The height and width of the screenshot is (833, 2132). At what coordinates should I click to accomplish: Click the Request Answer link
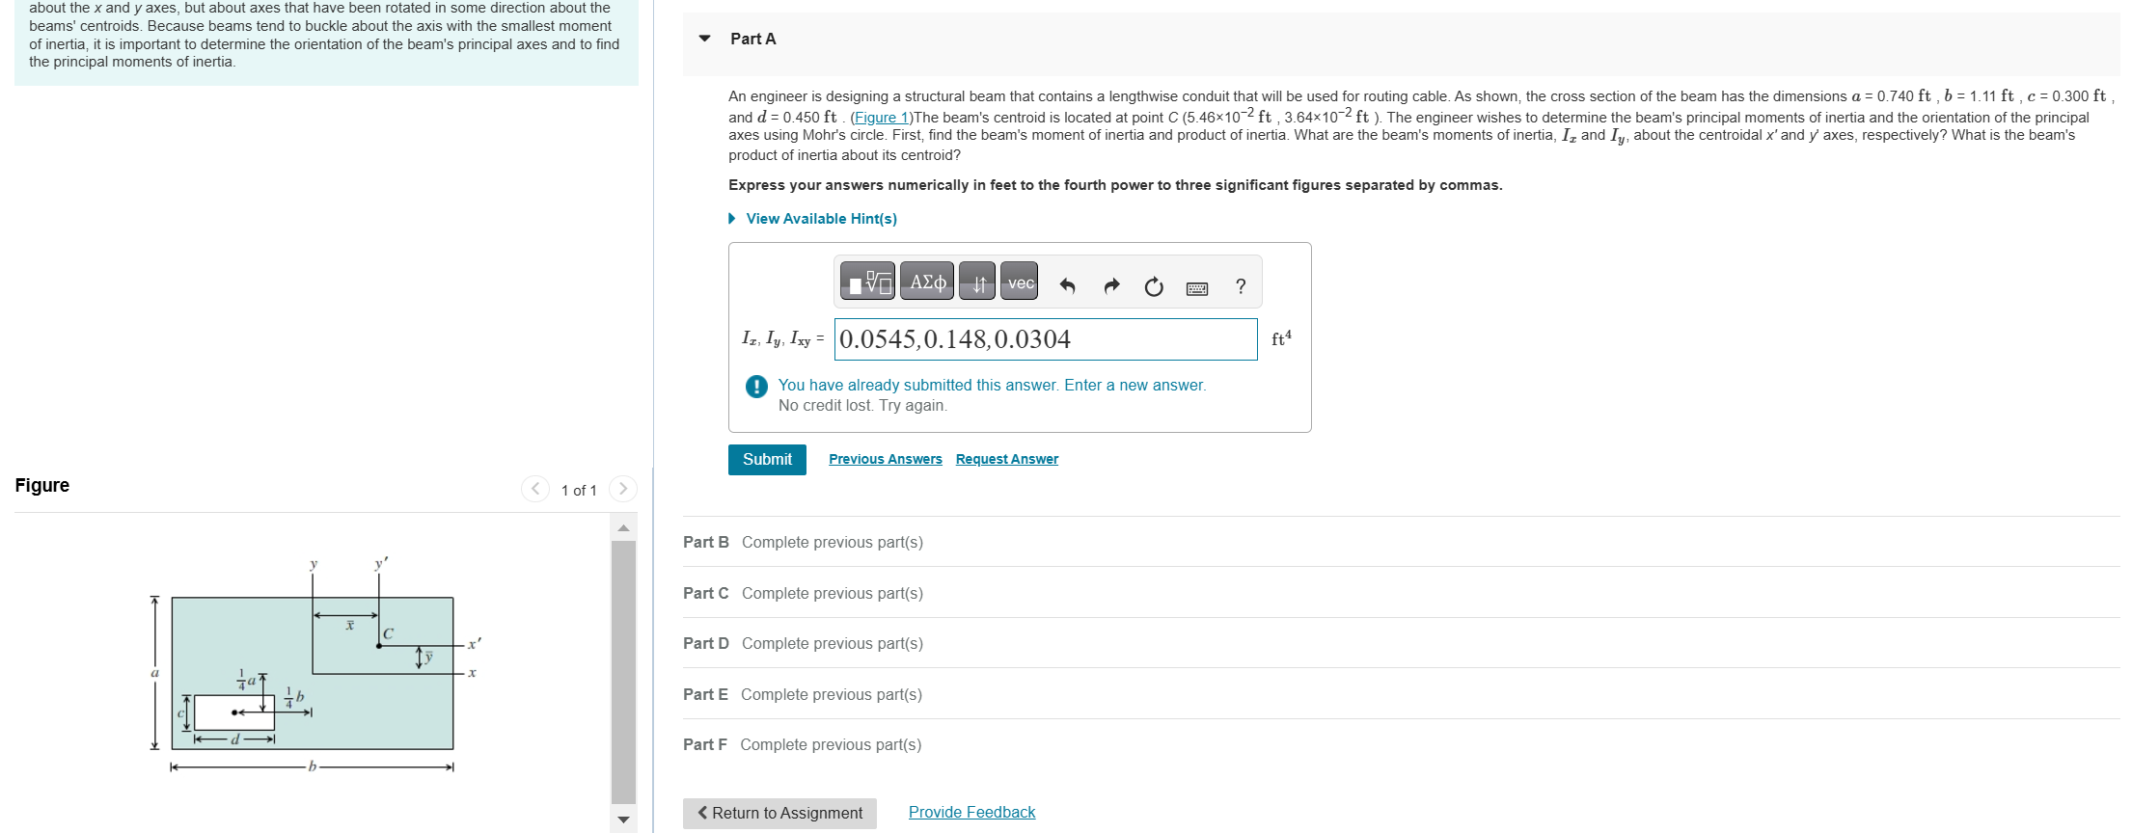click(1007, 459)
